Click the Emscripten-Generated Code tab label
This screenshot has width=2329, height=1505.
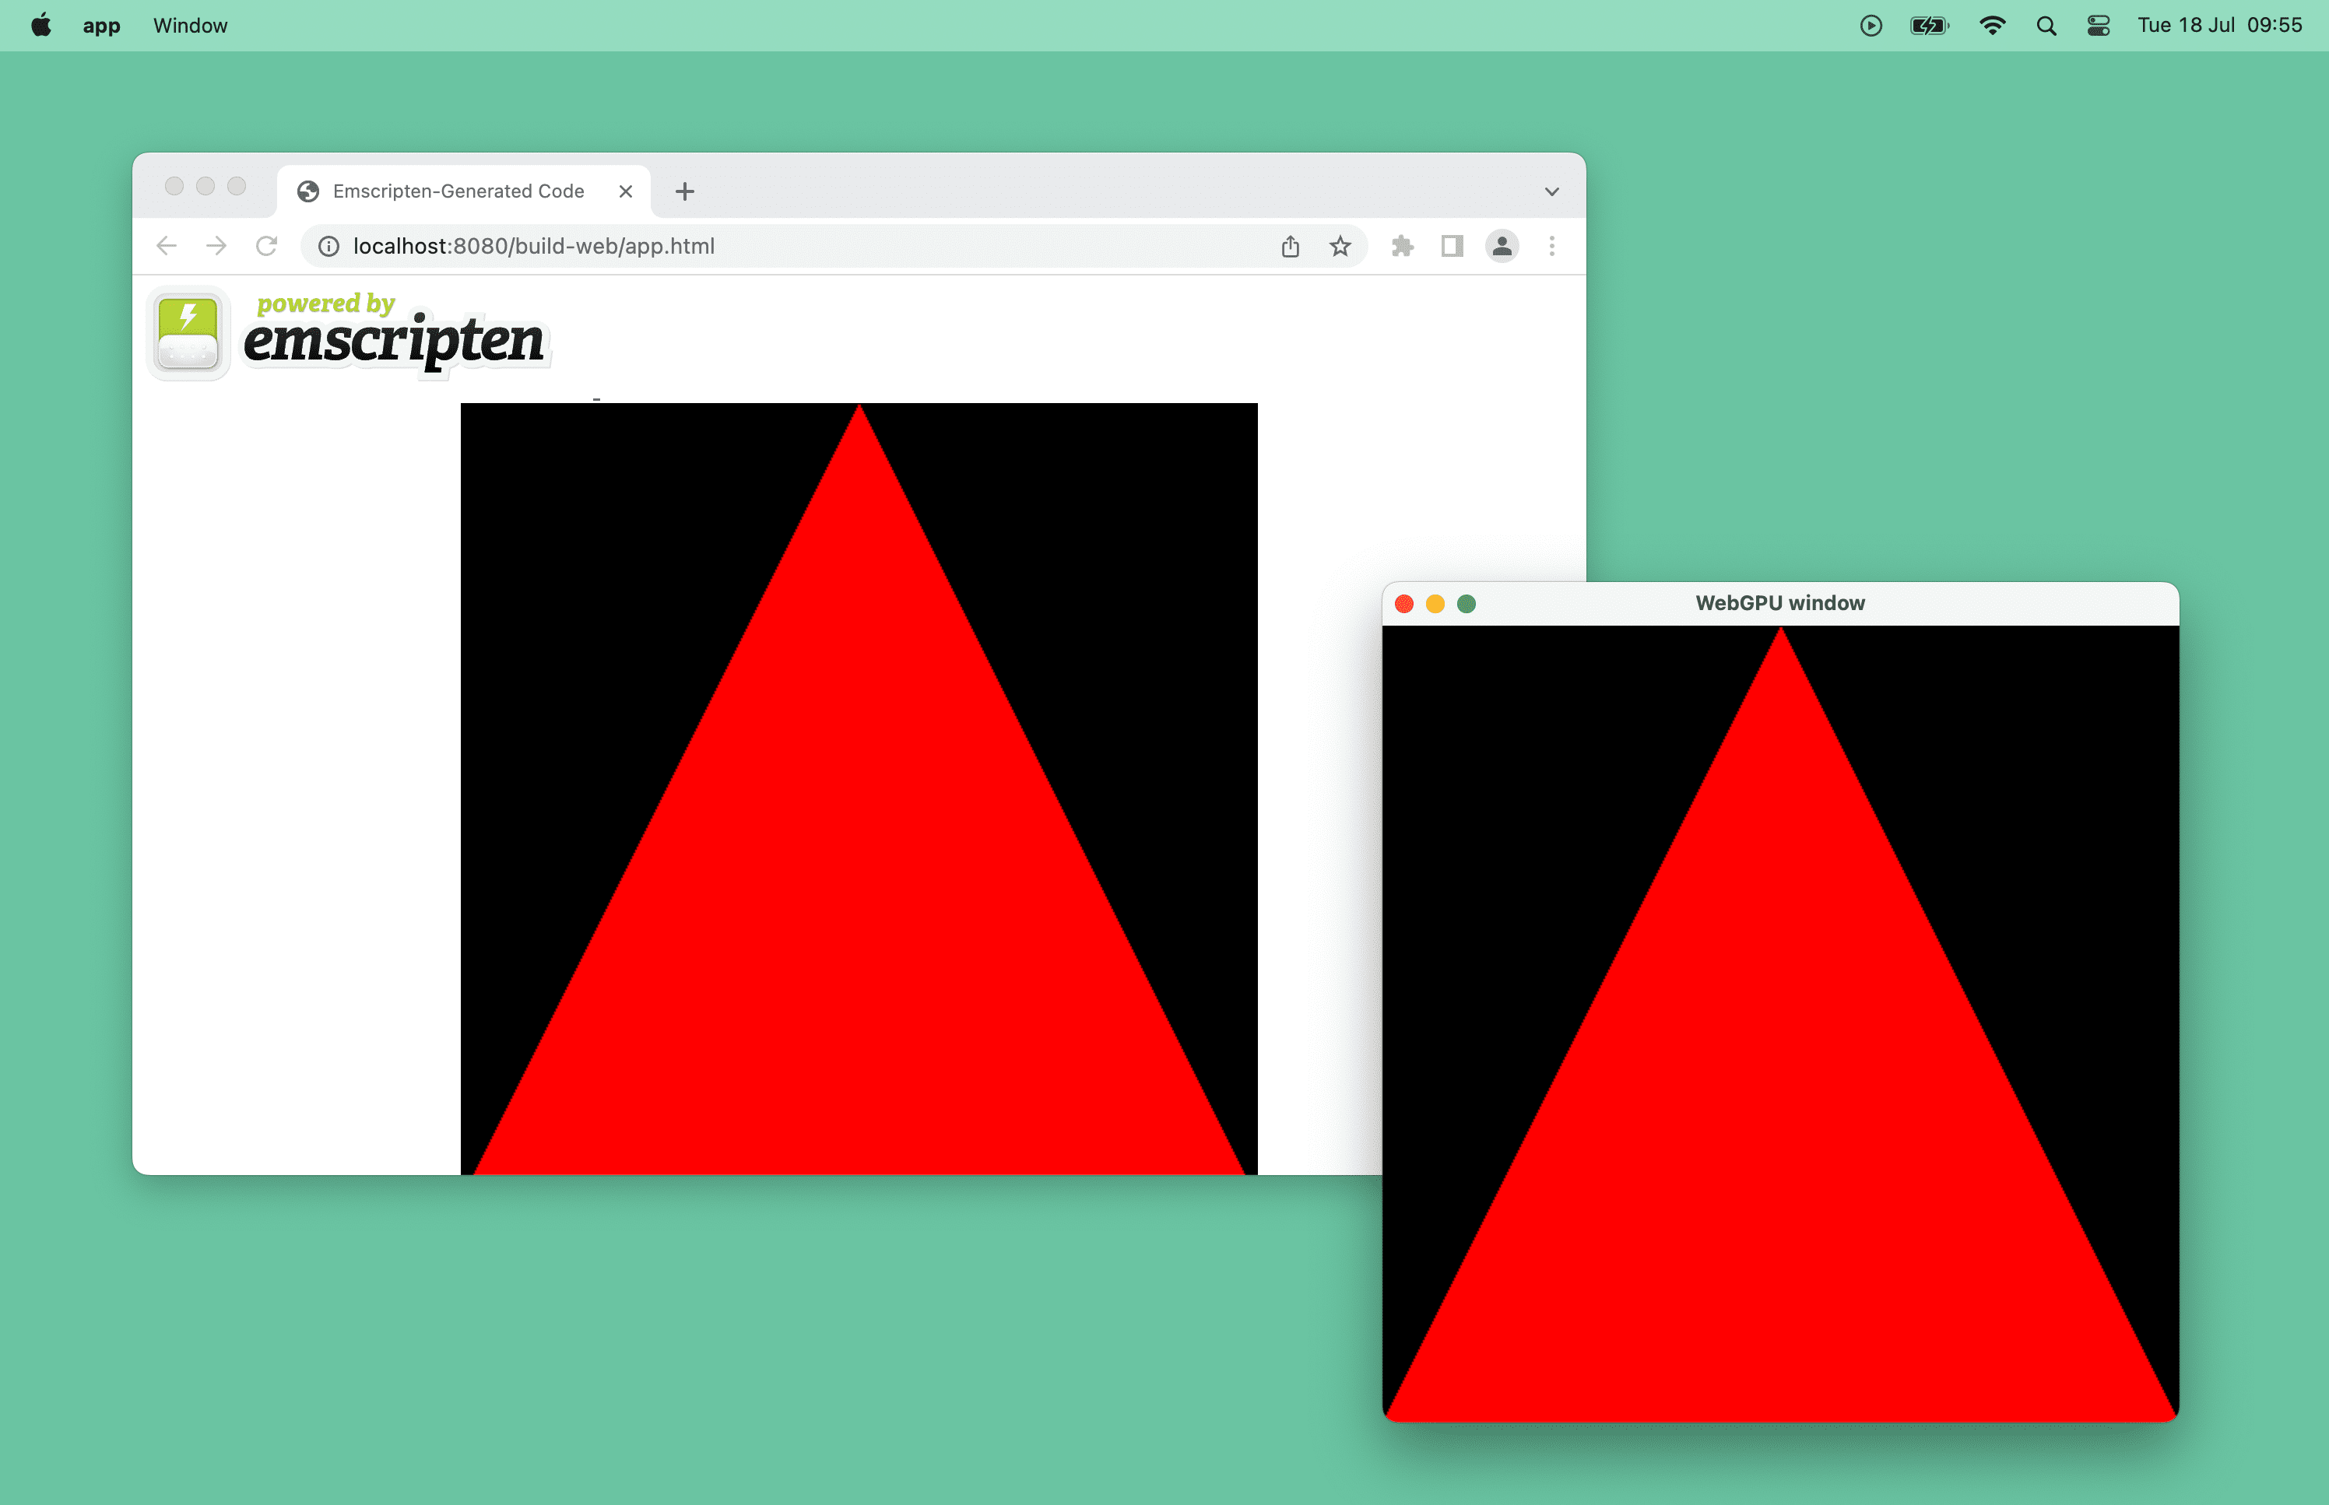point(458,190)
